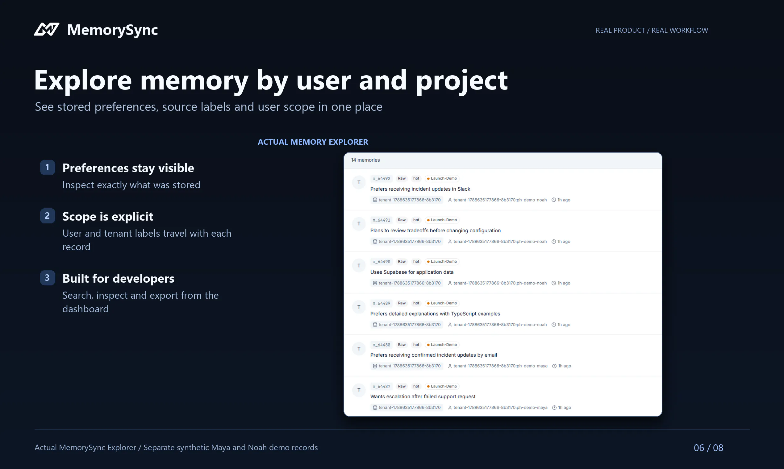Click the '1h ago' timestamp on memory m_64489
Image resolution: width=784 pixels, height=469 pixels.
coord(564,325)
